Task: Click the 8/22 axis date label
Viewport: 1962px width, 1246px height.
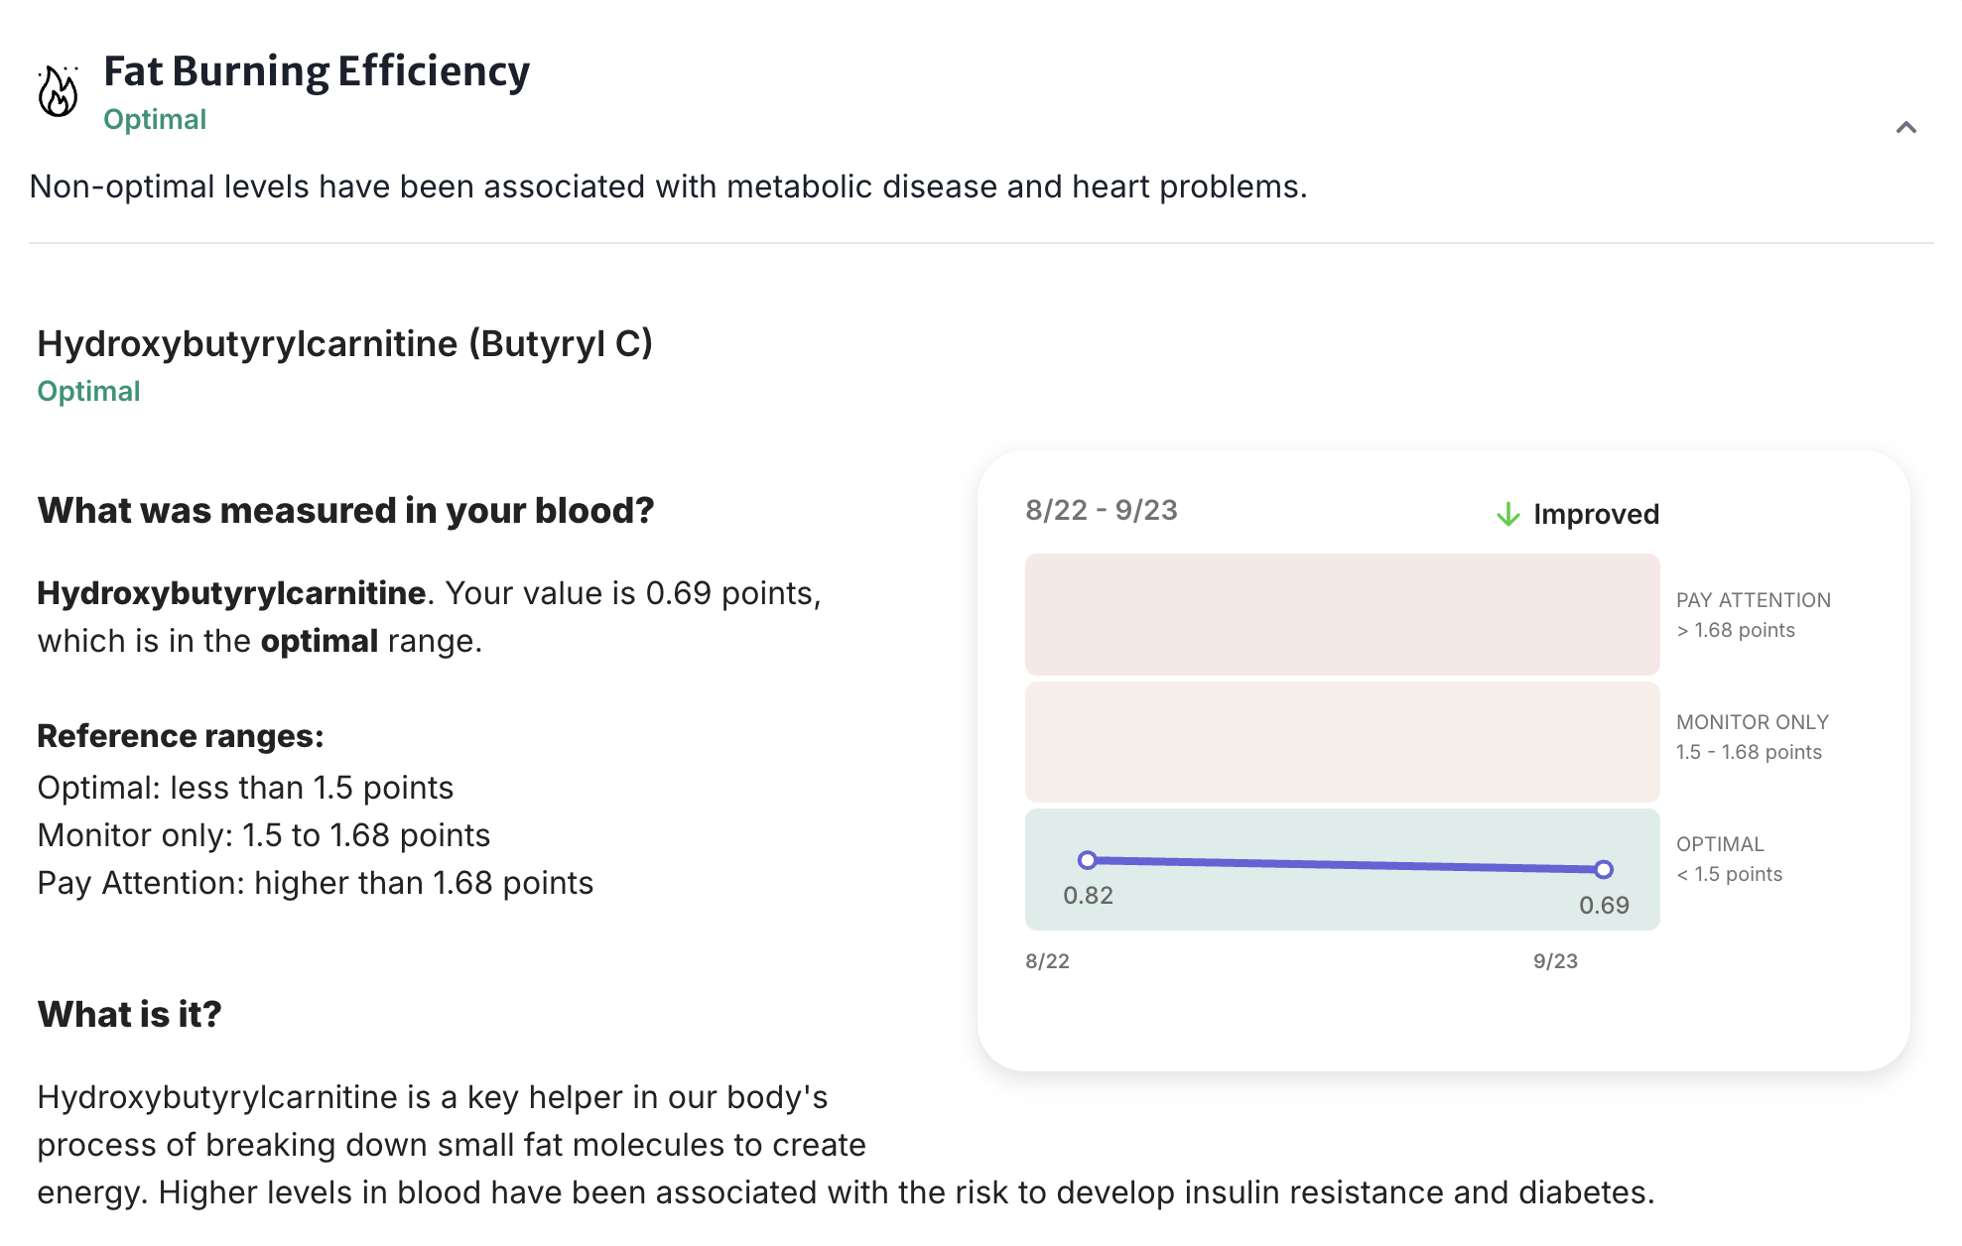Action: 1047,961
